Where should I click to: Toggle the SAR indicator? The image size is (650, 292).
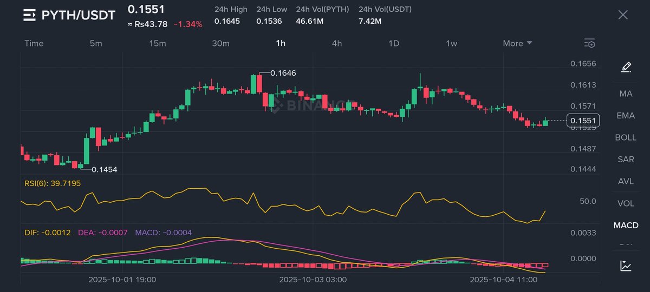coord(626,159)
